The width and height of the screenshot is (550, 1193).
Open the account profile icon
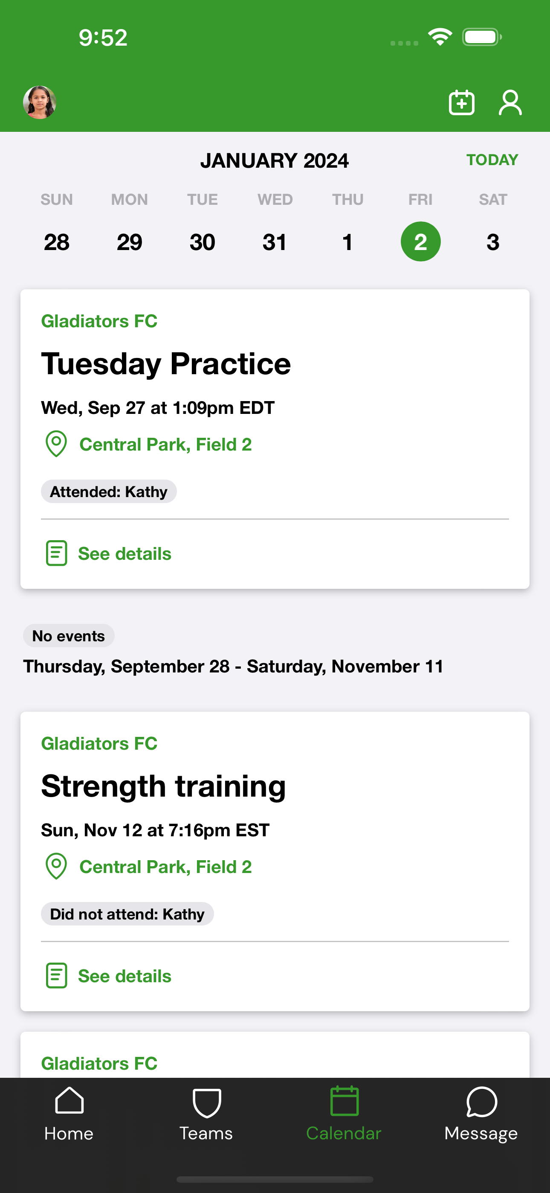(x=510, y=102)
